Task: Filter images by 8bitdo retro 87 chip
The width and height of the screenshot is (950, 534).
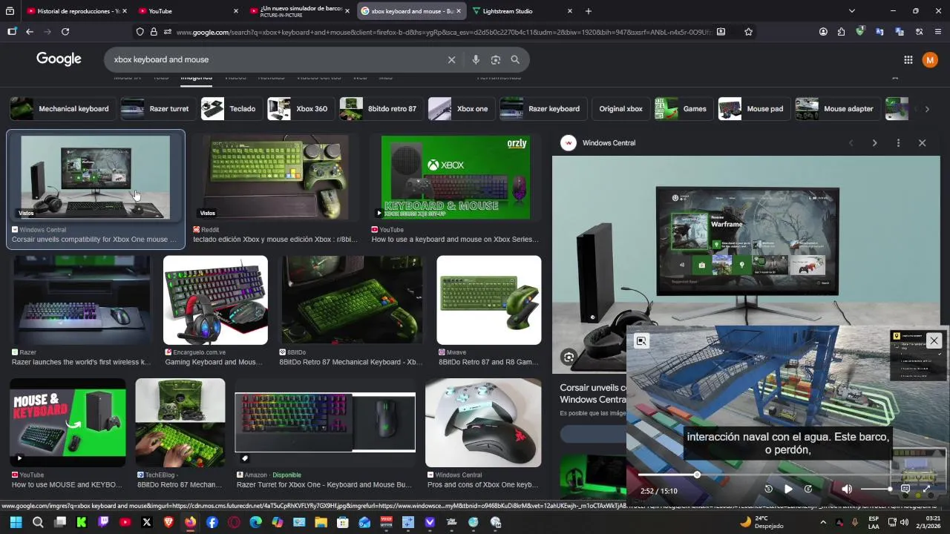Action: [380, 109]
